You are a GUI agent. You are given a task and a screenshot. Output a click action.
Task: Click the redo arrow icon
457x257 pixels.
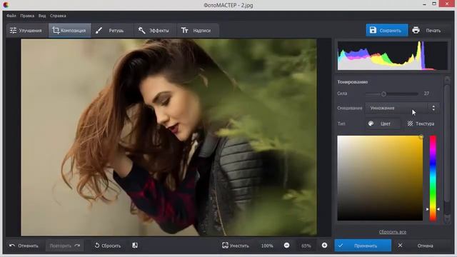click(x=77, y=246)
